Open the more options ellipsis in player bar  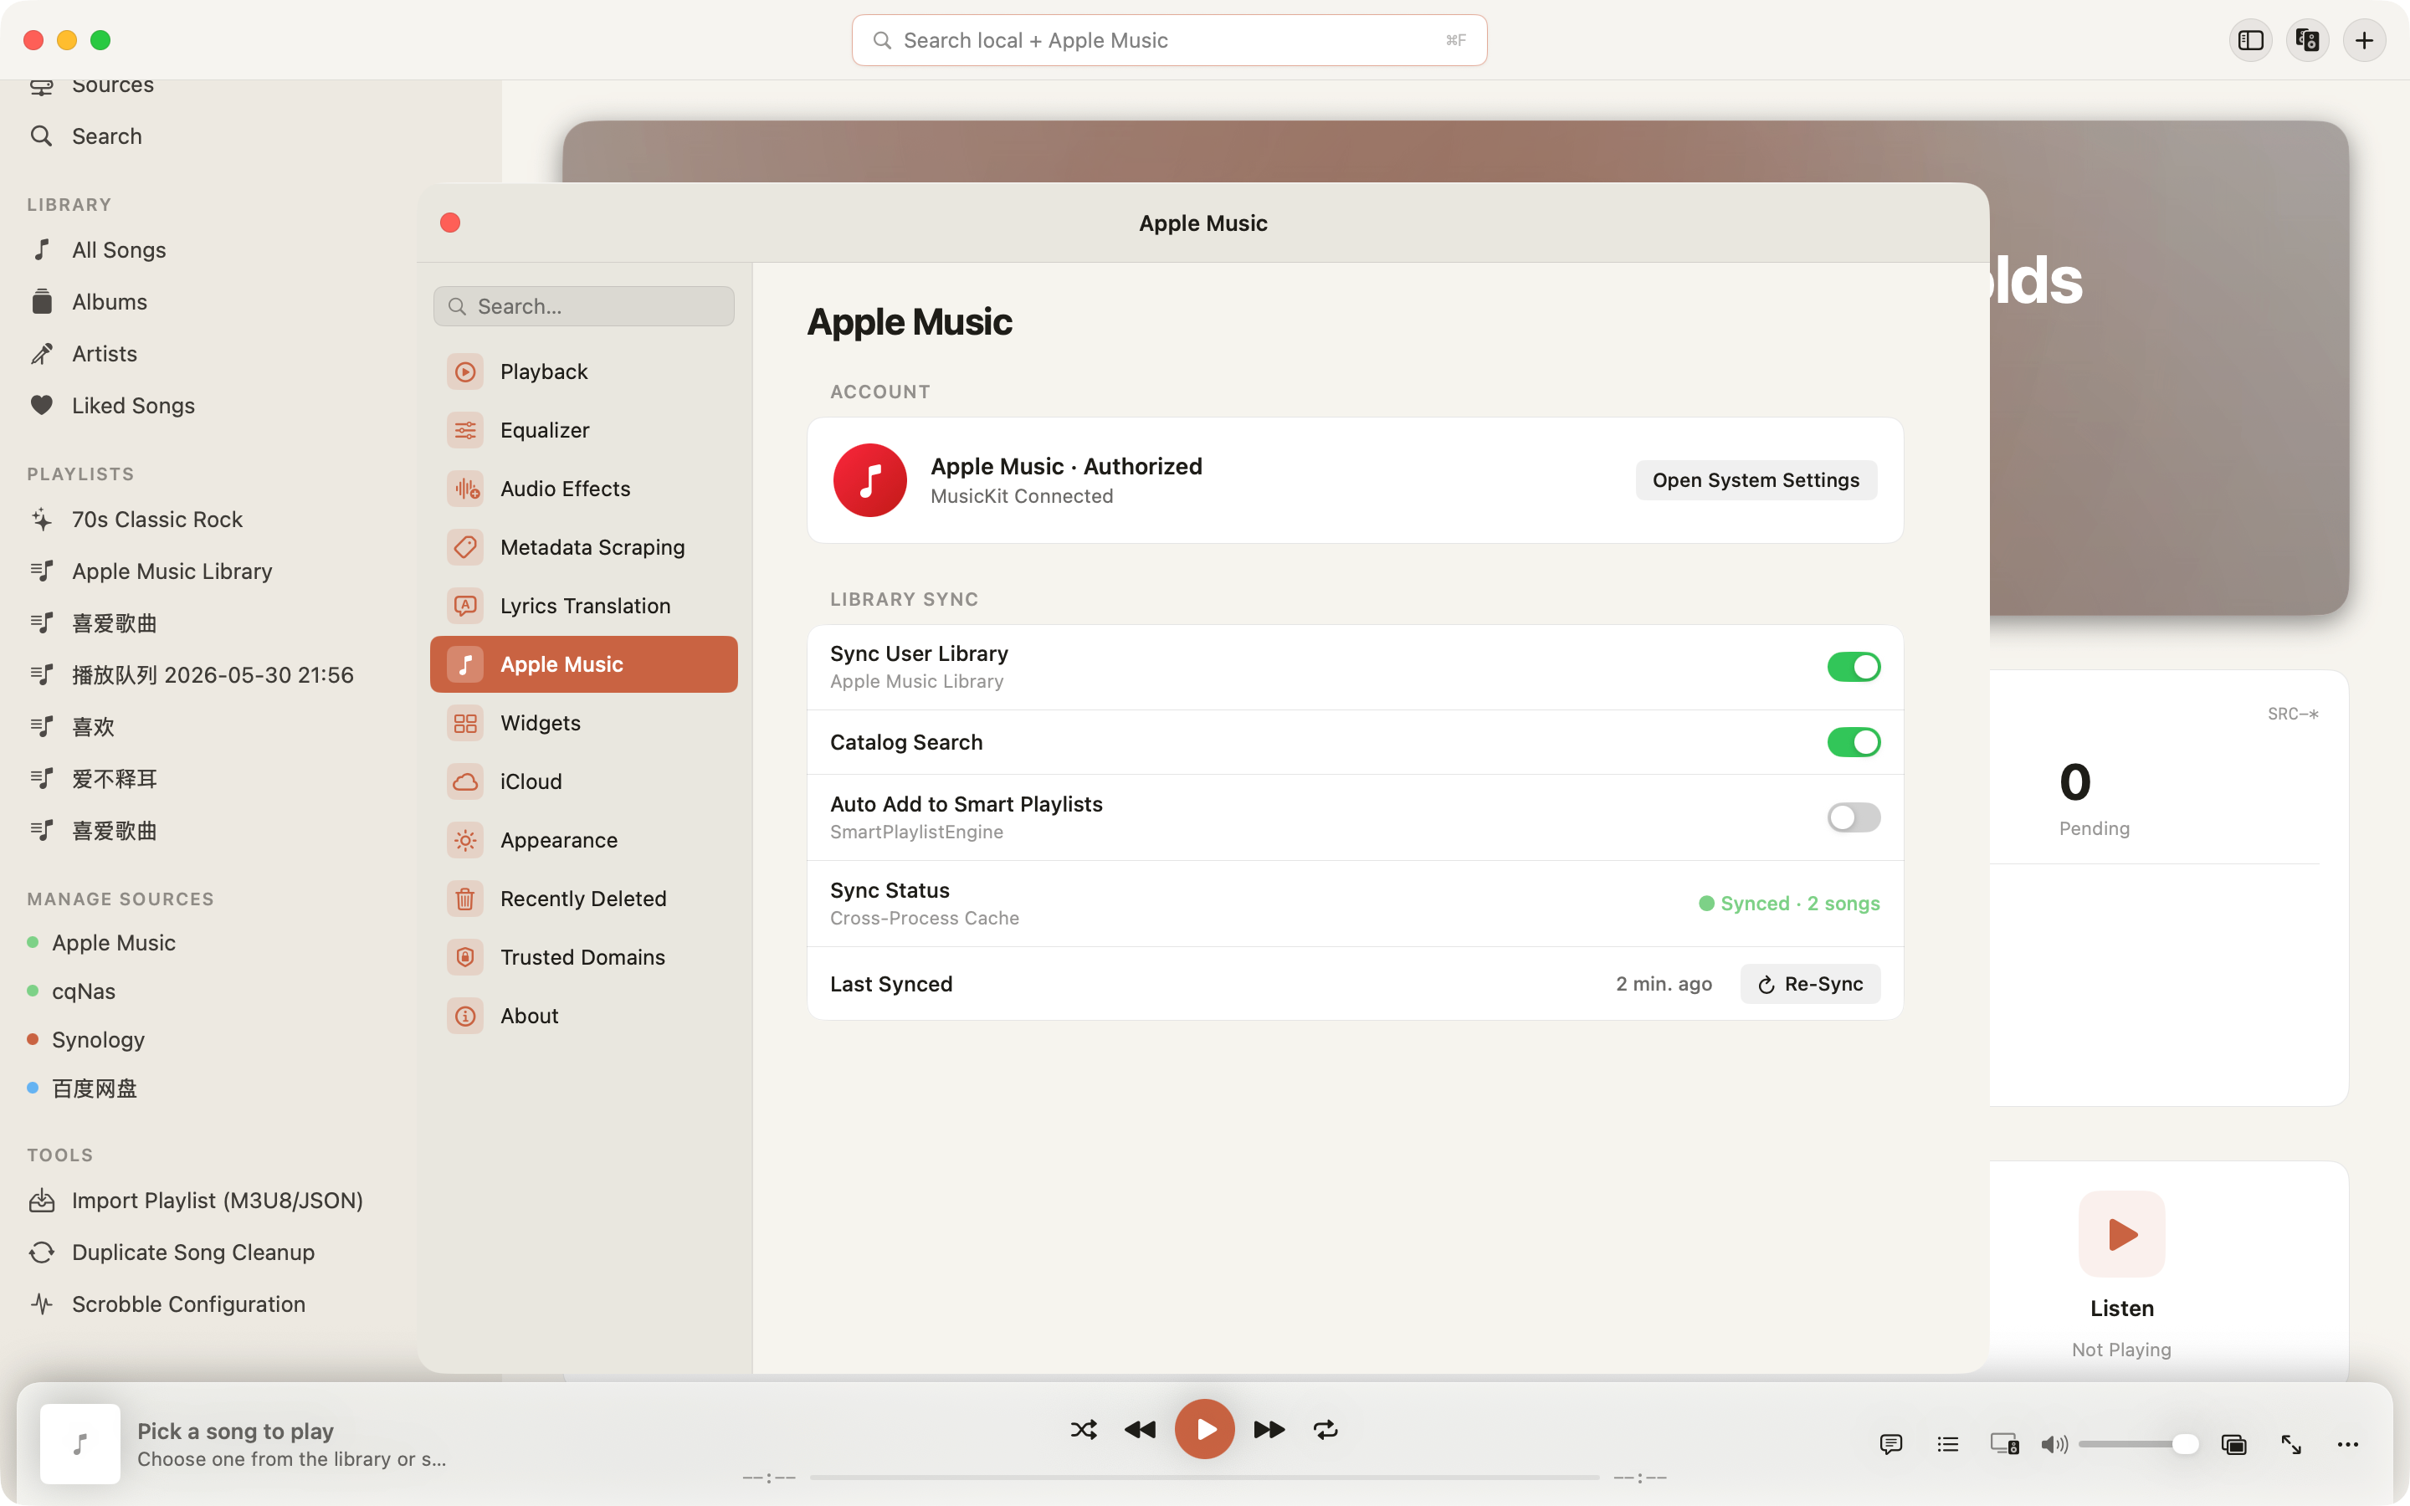click(2347, 1443)
